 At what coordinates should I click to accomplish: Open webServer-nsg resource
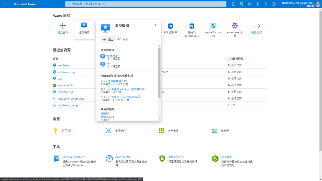pyautogui.click(x=66, y=72)
